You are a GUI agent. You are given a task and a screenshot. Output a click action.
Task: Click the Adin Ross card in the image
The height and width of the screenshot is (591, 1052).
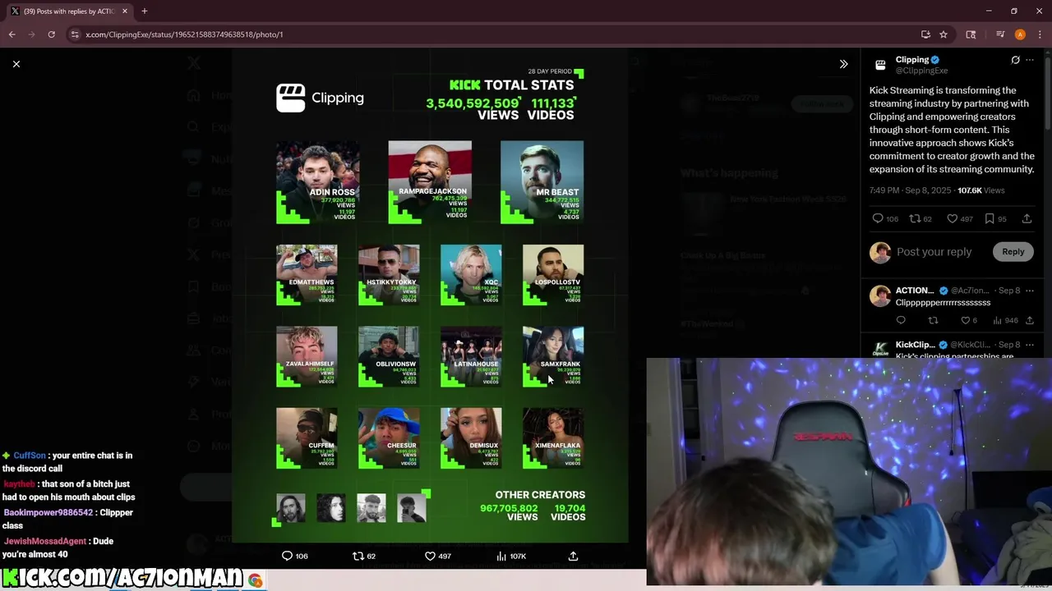pos(317,182)
